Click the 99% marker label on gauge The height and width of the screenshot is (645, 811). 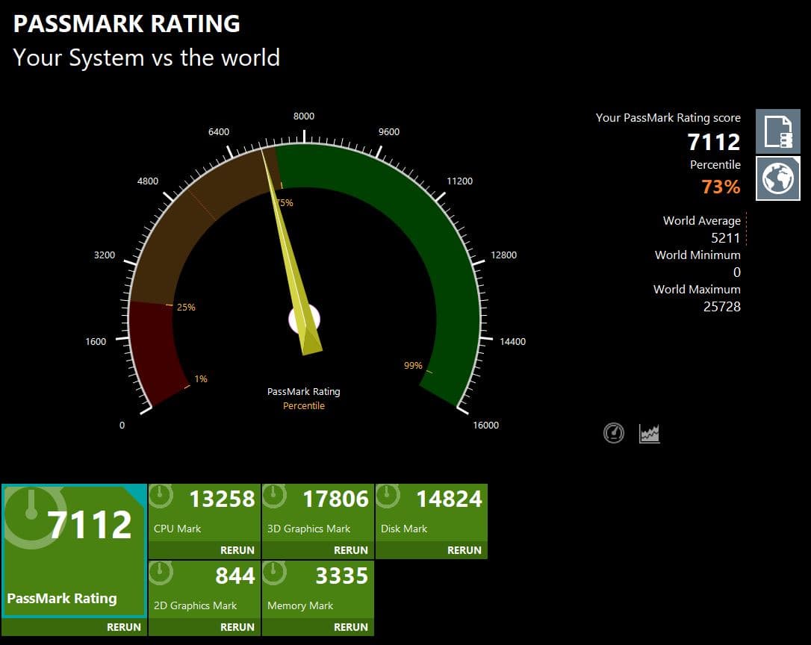[x=413, y=366]
